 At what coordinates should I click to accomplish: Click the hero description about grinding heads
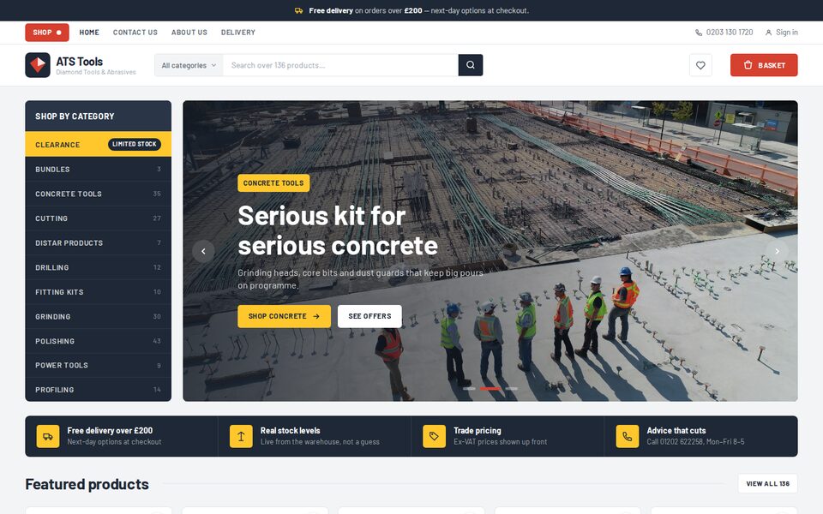[360, 279]
